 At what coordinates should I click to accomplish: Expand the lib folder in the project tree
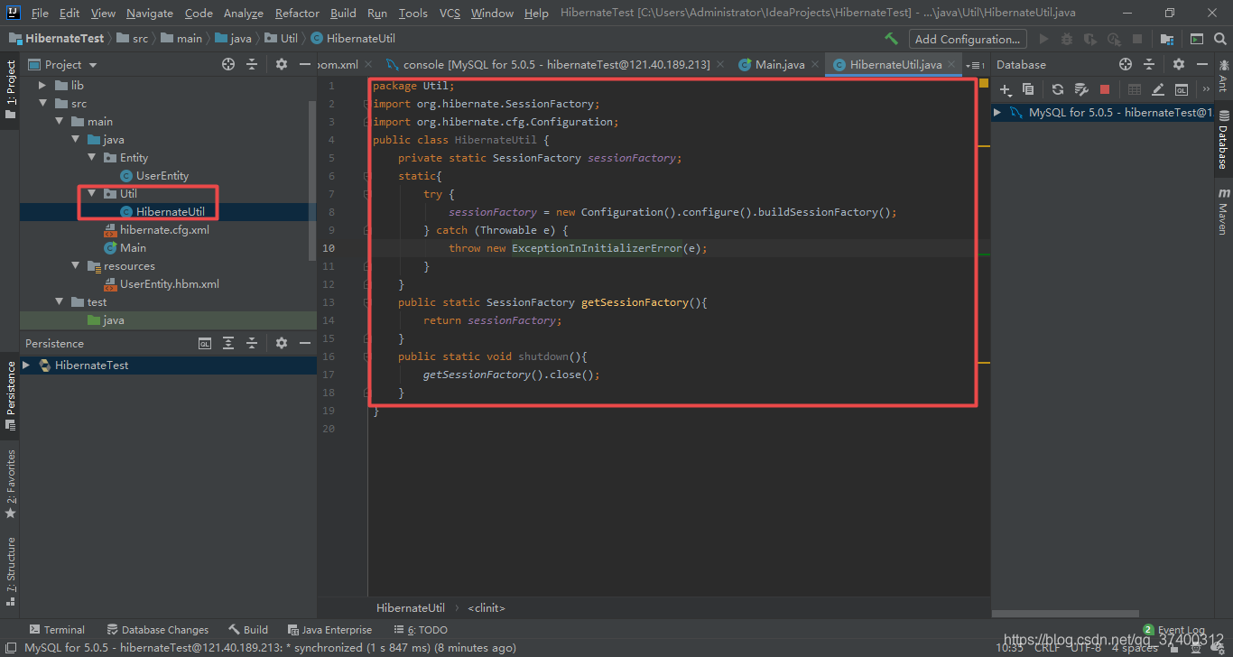coord(42,86)
